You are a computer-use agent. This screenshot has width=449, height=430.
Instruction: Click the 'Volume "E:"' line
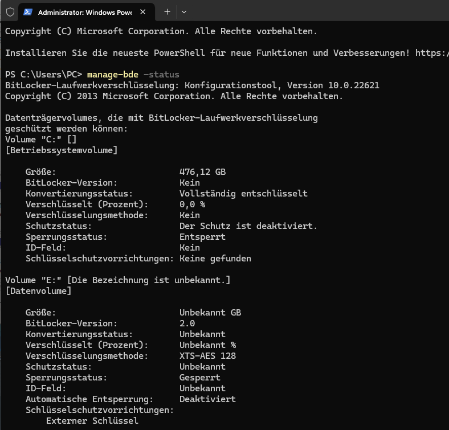click(118, 280)
